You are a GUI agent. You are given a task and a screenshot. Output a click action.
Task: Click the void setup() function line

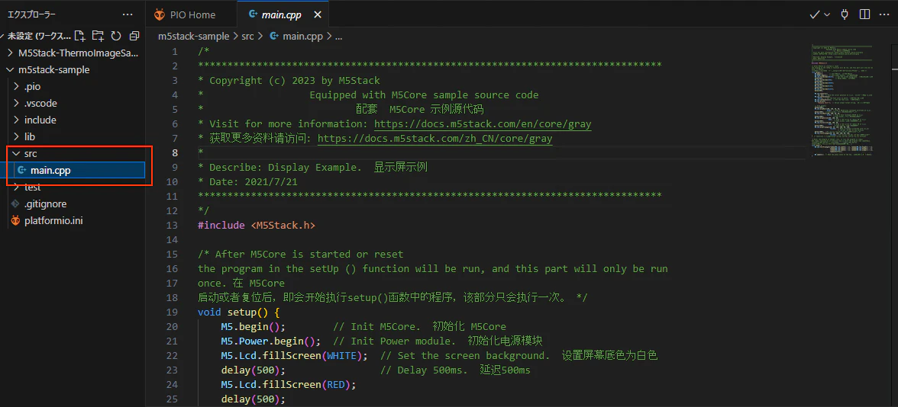point(238,312)
